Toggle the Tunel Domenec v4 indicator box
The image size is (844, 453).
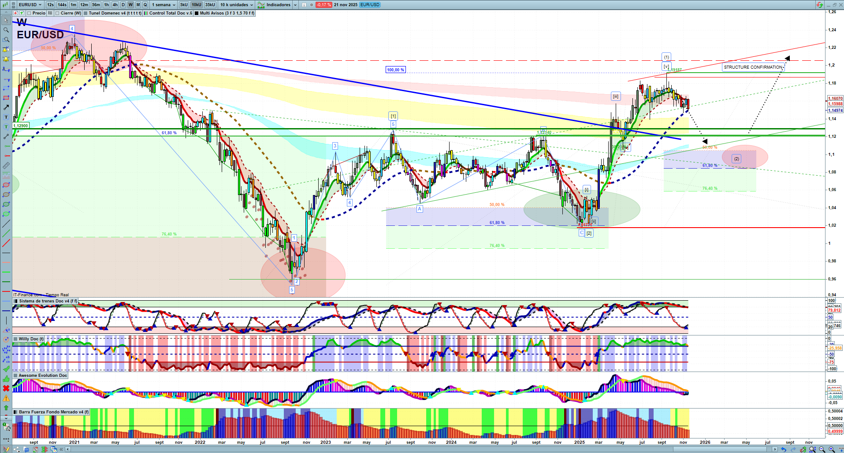pos(86,13)
